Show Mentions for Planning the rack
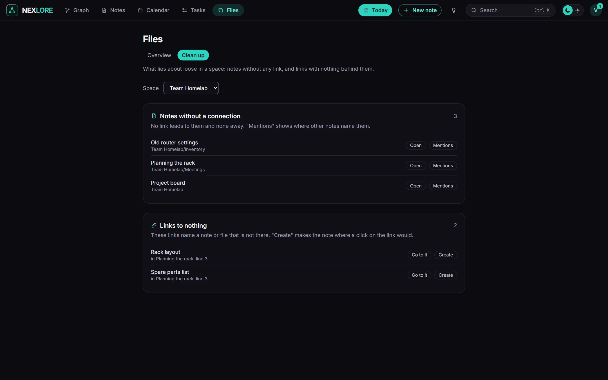608x380 pixels. pyautogui.click(x=443, y=166)
